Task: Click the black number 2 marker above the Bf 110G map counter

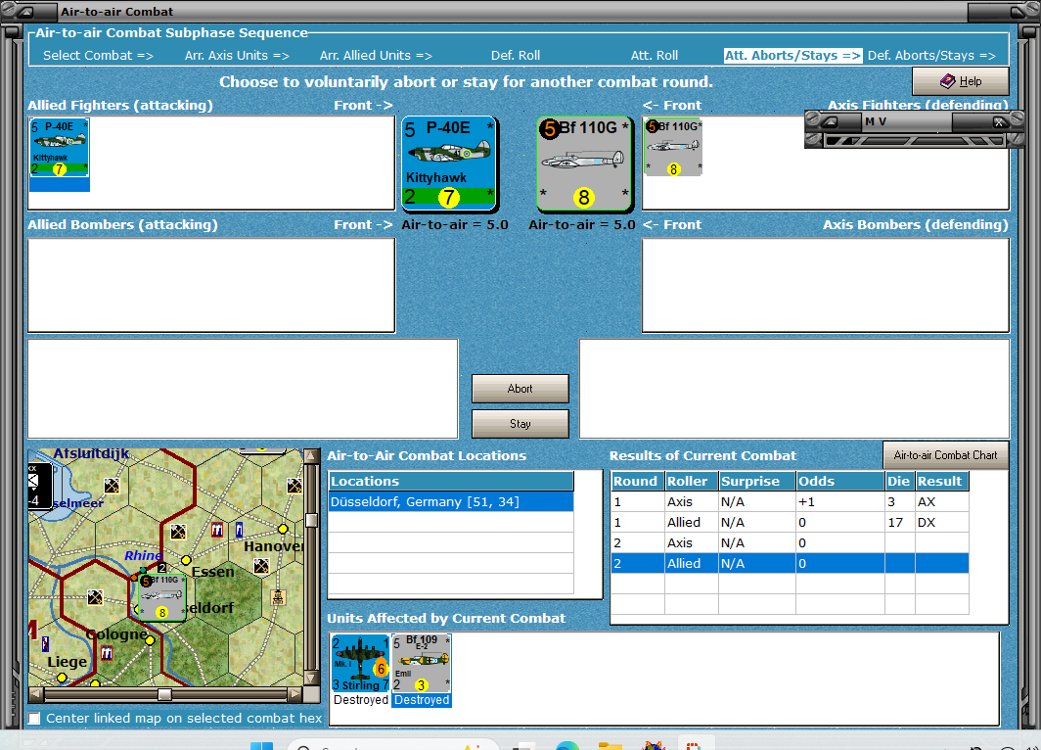Action: point(161,568)
